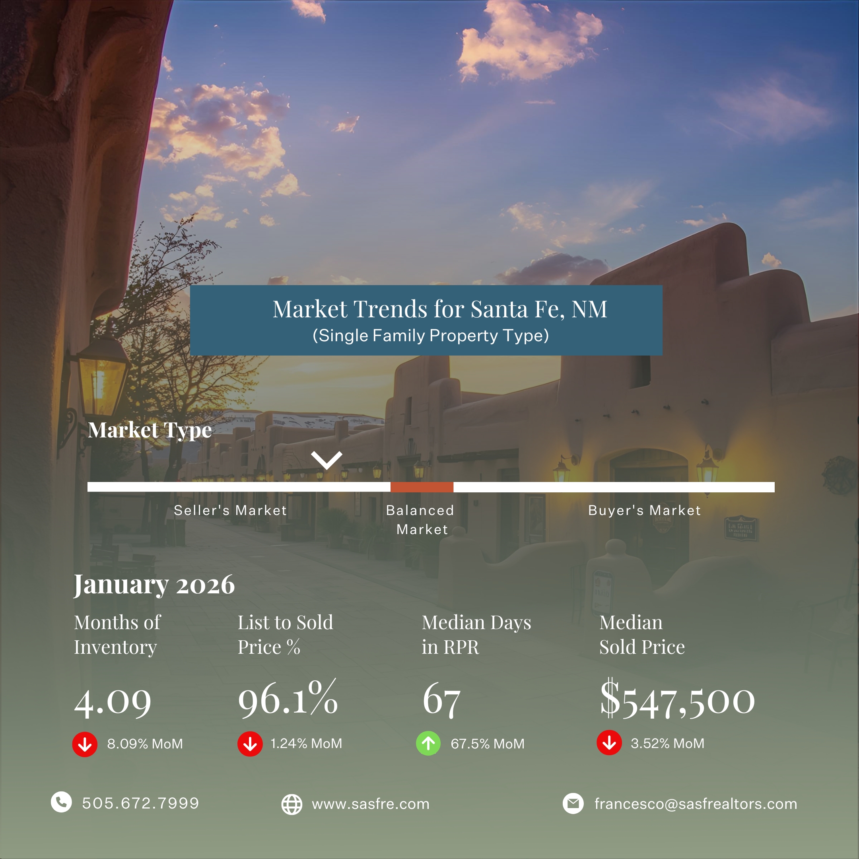Open the January 2026 month selector
This screenshot has height=859, width=859.
154,585
